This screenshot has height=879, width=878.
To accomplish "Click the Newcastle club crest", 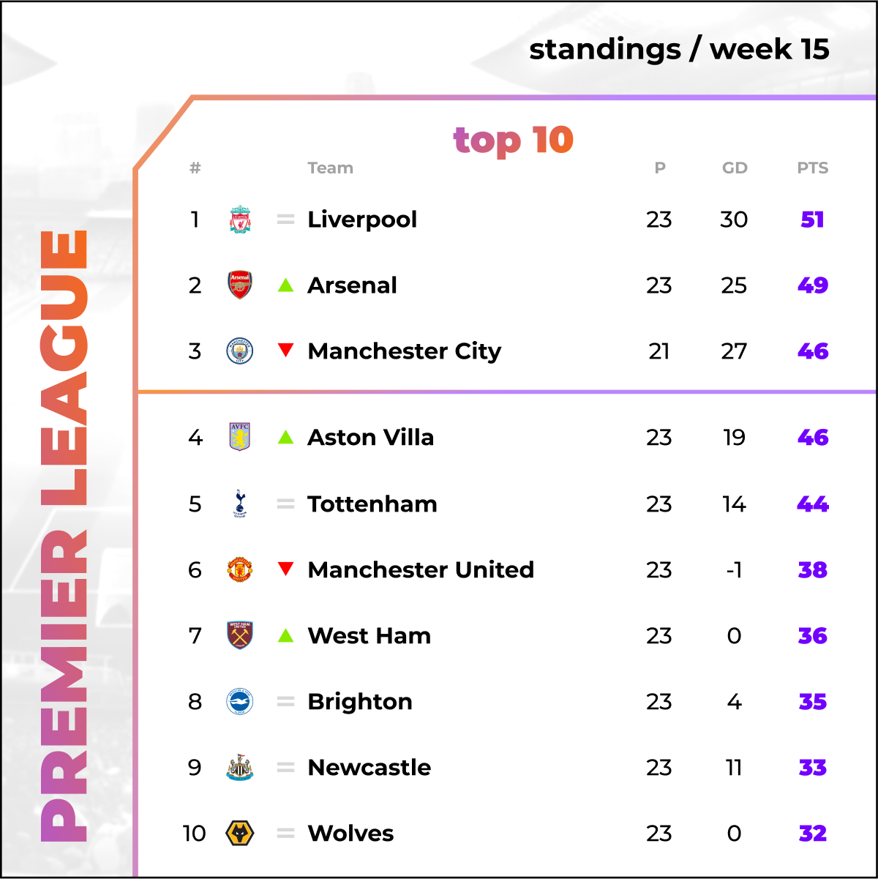I will tap(240, 768).
